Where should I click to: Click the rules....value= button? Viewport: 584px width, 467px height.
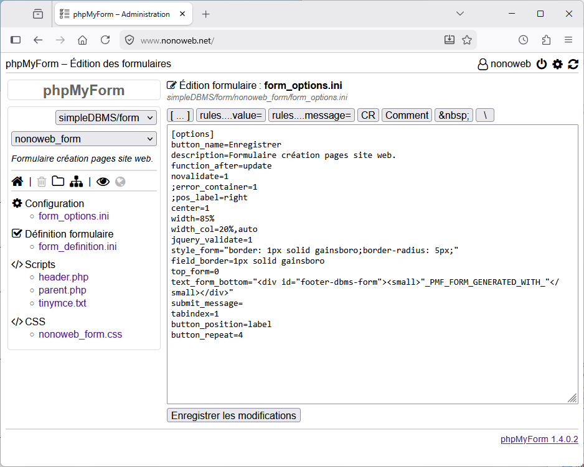coord(231,116)
